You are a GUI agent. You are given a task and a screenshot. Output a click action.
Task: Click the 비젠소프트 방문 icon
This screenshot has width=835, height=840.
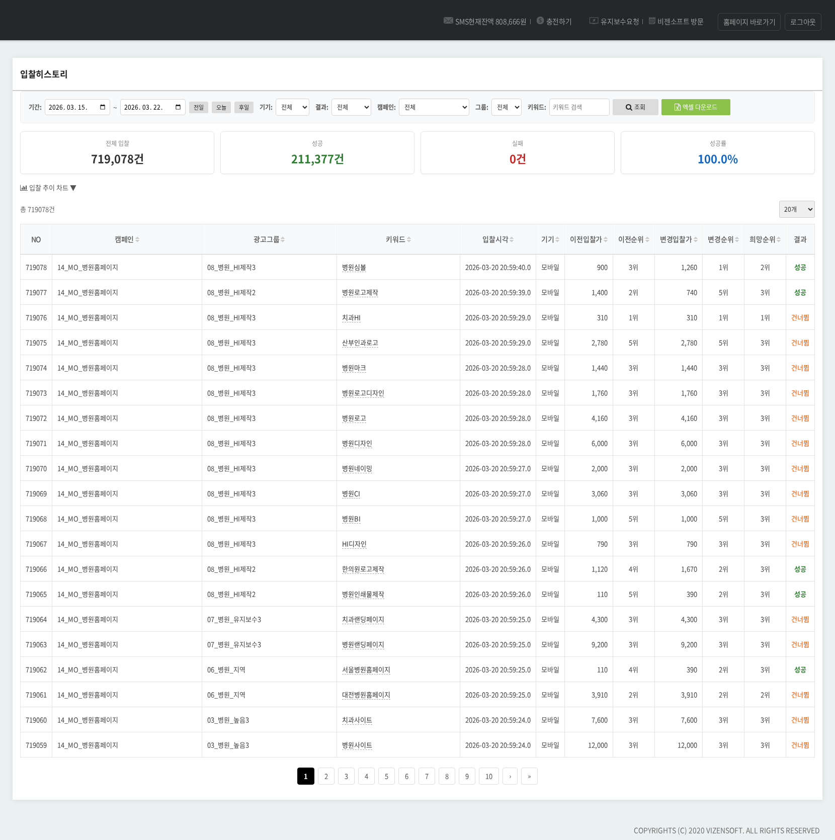(x=652, y=21)
